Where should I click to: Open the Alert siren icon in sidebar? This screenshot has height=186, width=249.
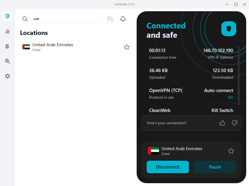click(7, 32)
